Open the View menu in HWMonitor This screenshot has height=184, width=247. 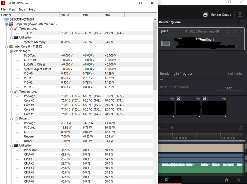[12, 9]
